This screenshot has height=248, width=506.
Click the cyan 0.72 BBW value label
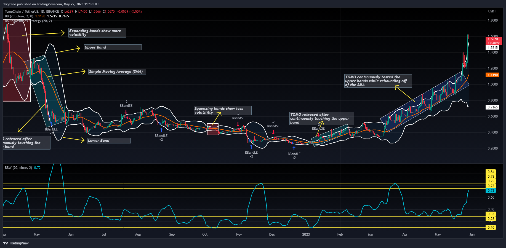[491, 191]
